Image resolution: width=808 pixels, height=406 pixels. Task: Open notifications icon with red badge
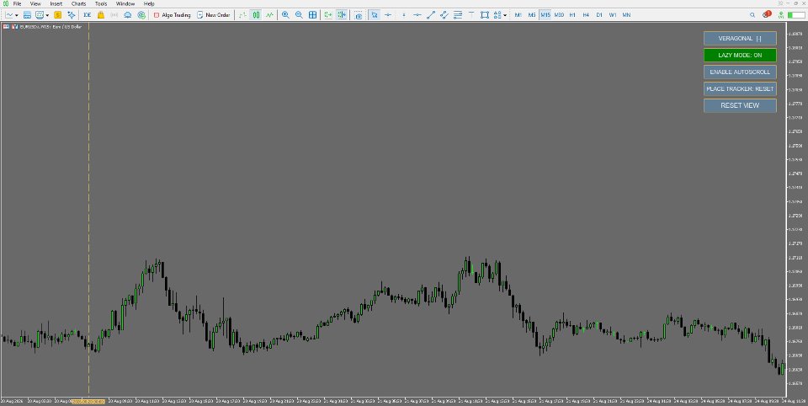767,14
